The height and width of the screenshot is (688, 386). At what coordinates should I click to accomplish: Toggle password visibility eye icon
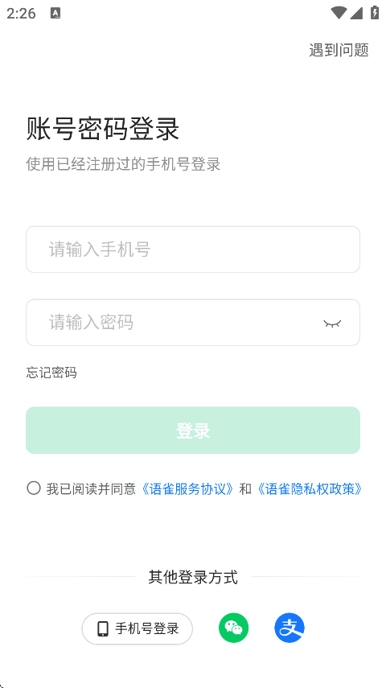click(x=332, y=323)
